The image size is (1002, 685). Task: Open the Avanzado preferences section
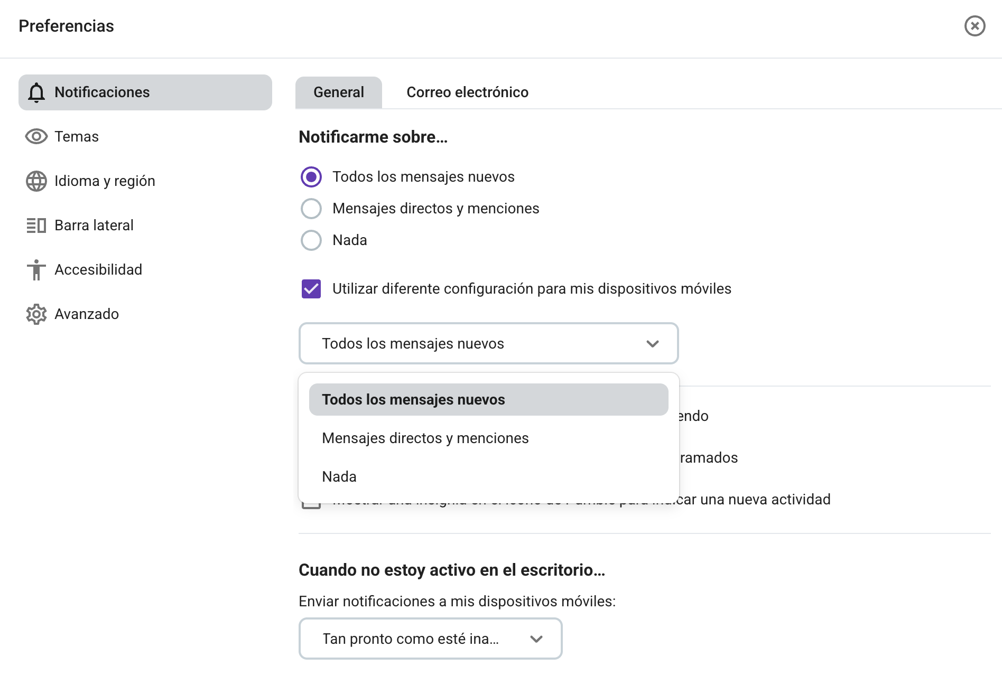86,314
